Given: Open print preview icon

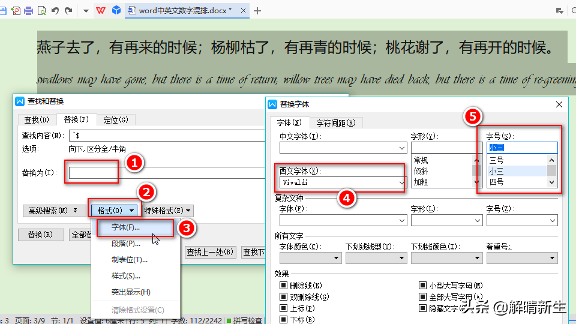Looking at the screenshot, I should coord(42,11).
